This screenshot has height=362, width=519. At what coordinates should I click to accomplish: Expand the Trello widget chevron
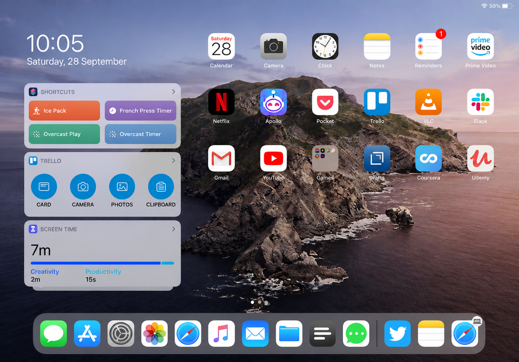coord(174,161)
